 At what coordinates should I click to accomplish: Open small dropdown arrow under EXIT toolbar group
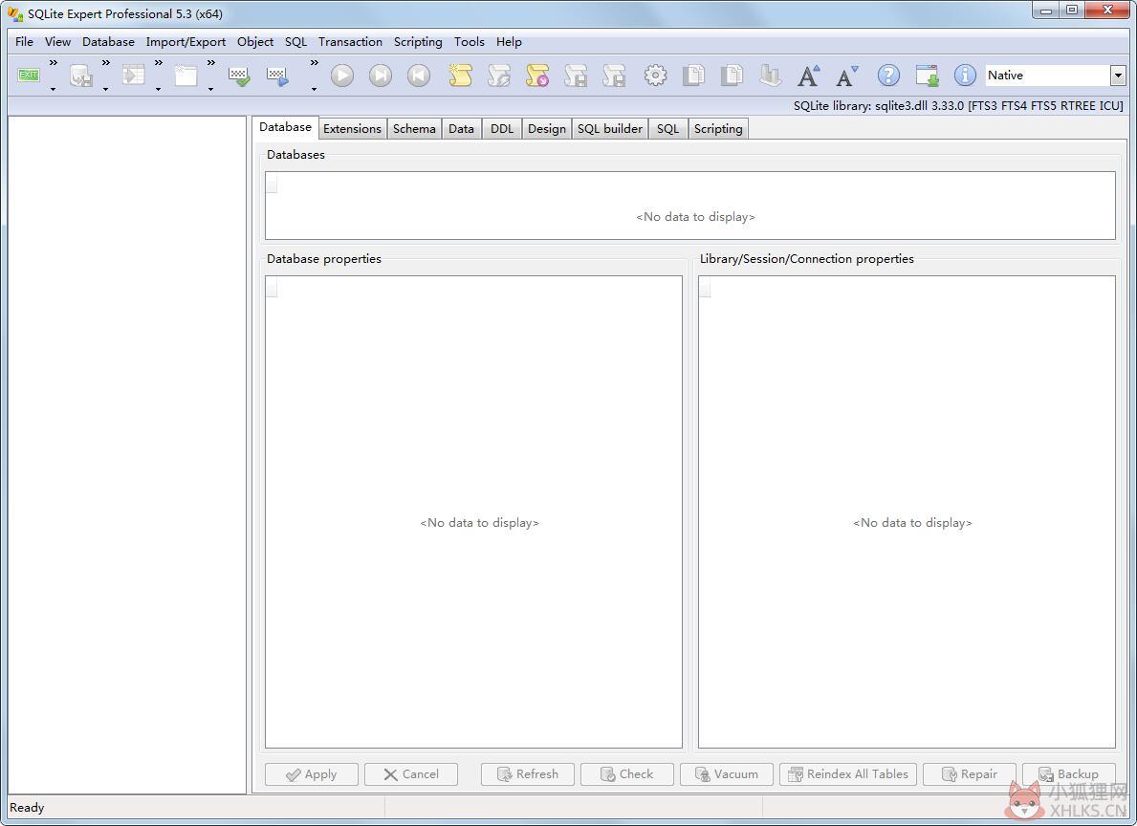coord(53,89)
